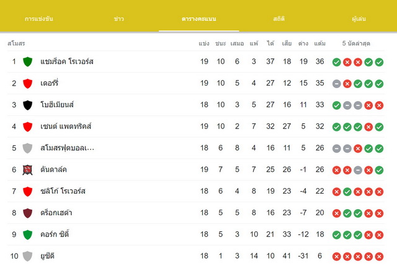The width and height of the screenshot is (397, 268).
Task: Click ยูซีดี's last red loss icon
Action: pyautogui.click(x=379, y=257)
